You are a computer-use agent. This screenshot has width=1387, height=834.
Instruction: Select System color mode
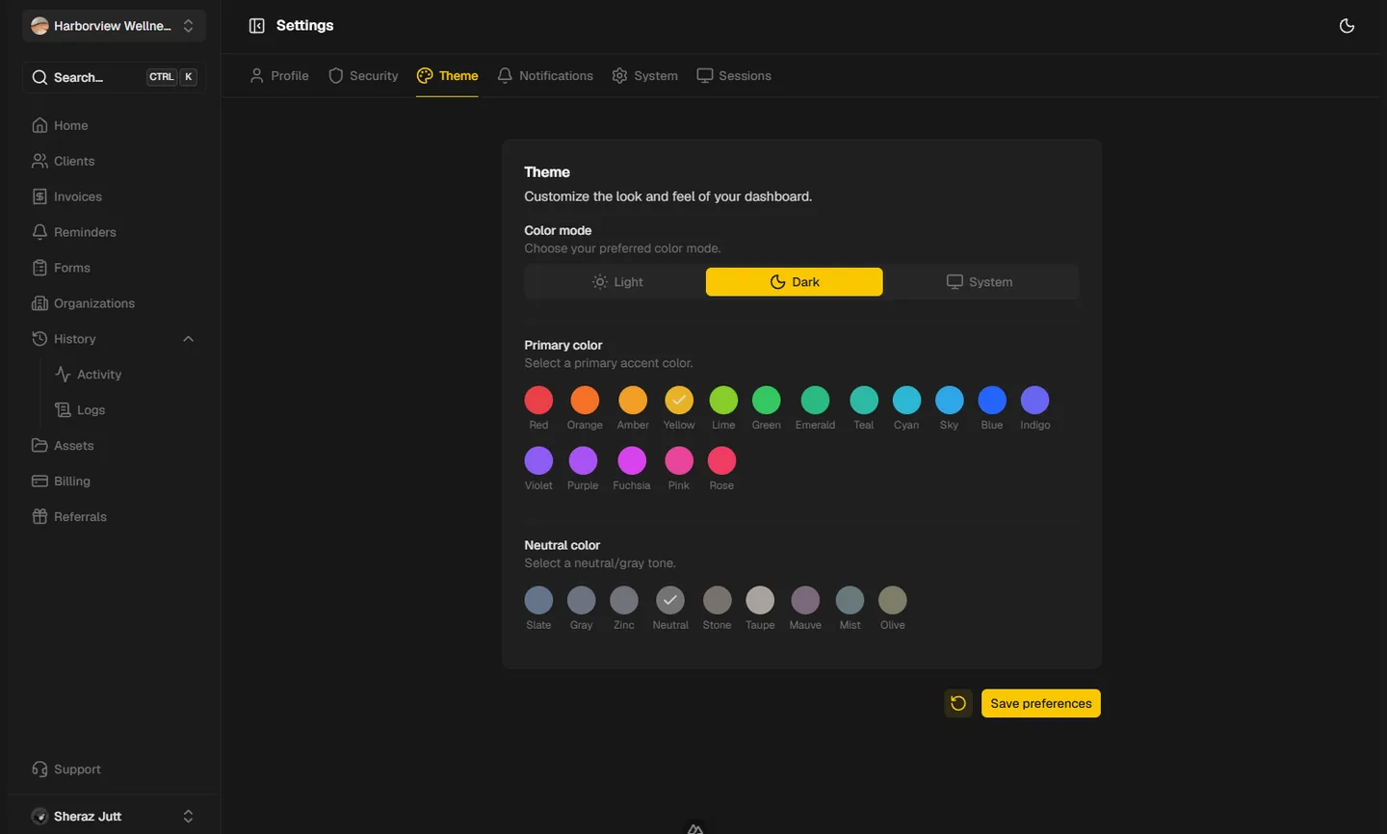980,282
